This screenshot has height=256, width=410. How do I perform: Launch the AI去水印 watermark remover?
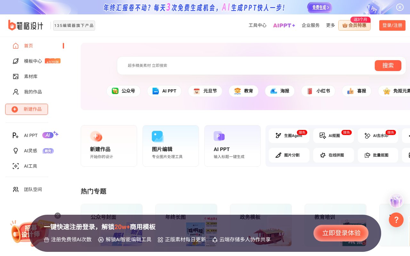point(378,136)
